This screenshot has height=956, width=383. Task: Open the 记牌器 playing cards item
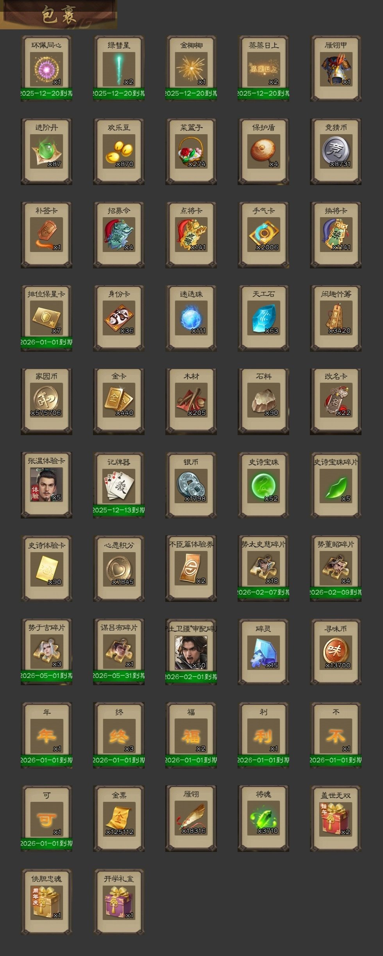coord(119,485)
